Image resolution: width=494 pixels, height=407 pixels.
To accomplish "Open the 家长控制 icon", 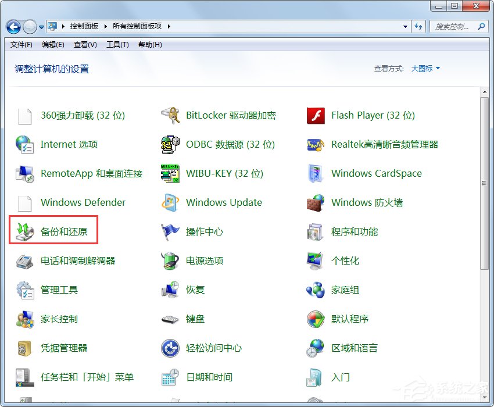I will tap(24, 319).
